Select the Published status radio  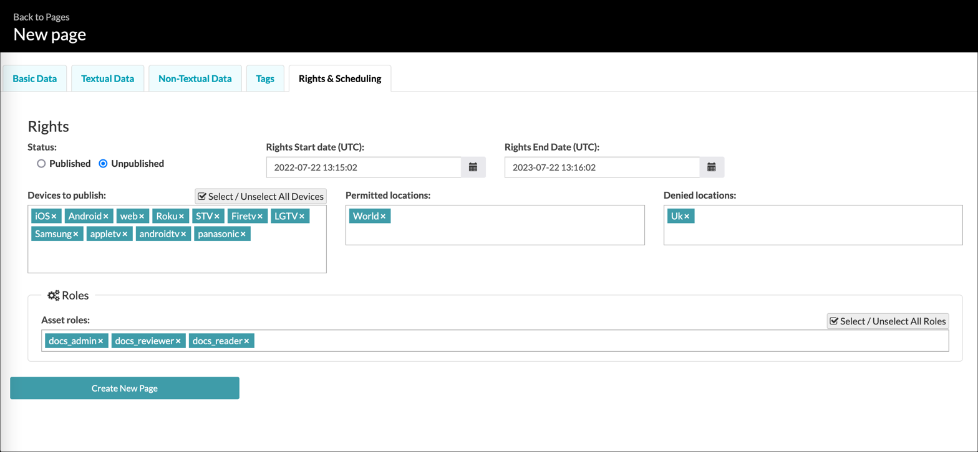point(41,164)
